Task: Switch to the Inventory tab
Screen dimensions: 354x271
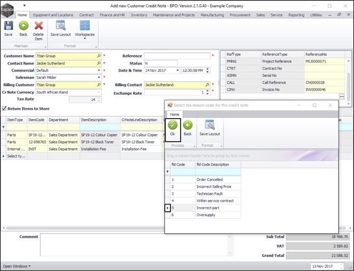Action: pyautogui.click(x=139, y=15)
